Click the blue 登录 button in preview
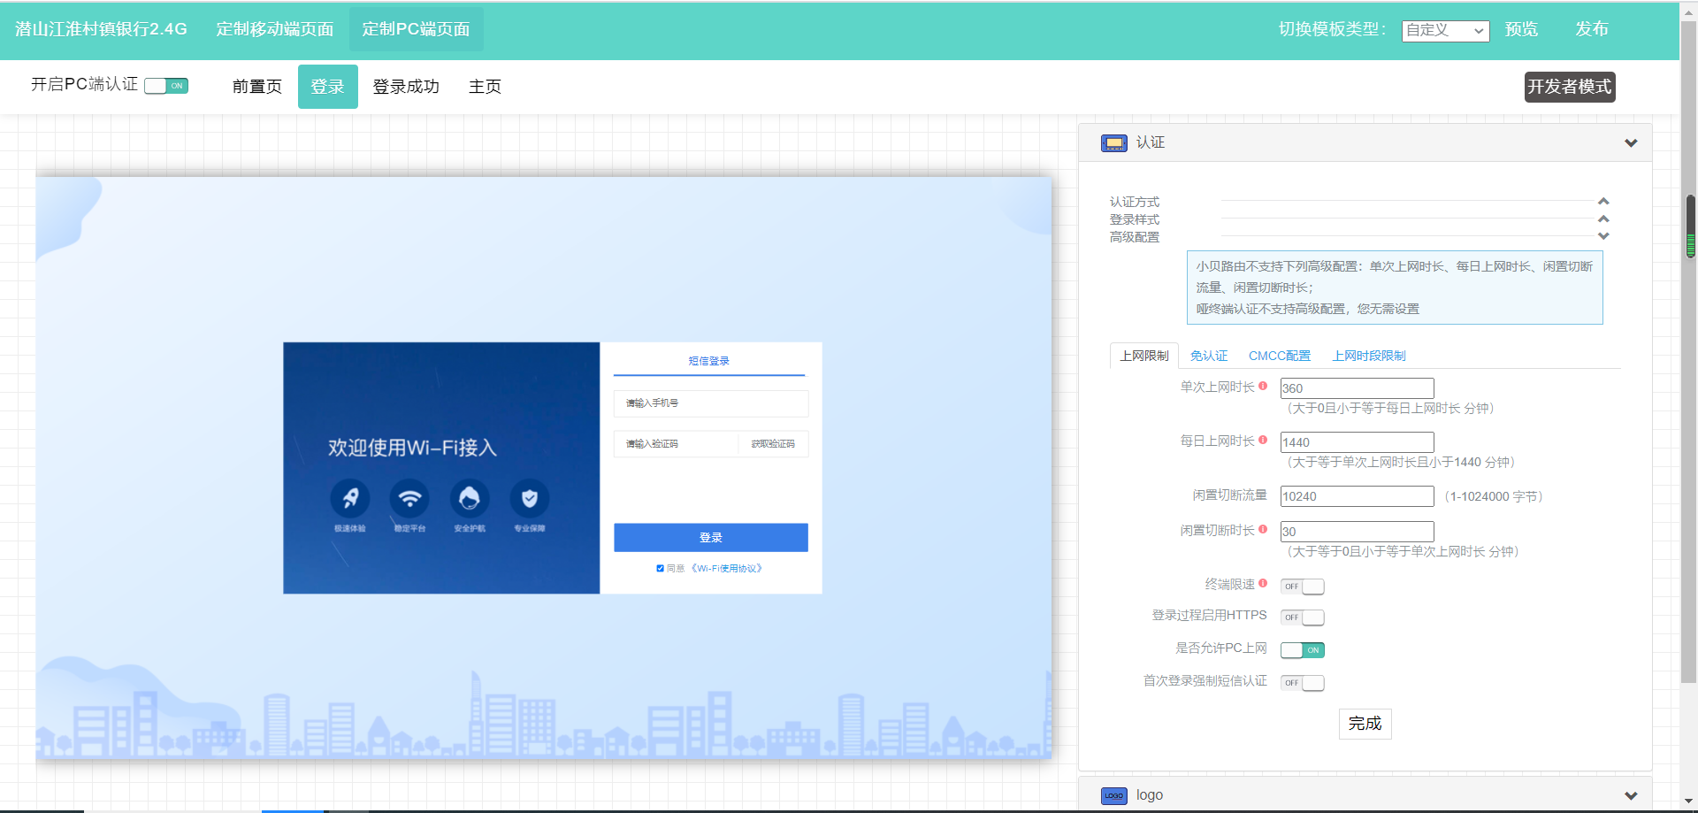The image size is (1698, 813). [711, 538]
